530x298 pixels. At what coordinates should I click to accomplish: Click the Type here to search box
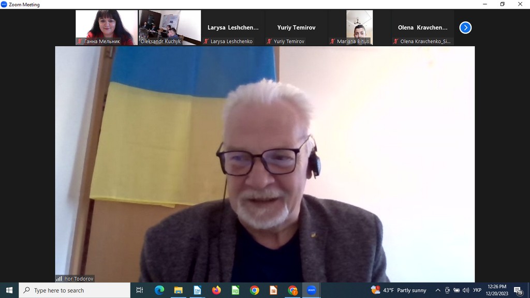[75, 290]
